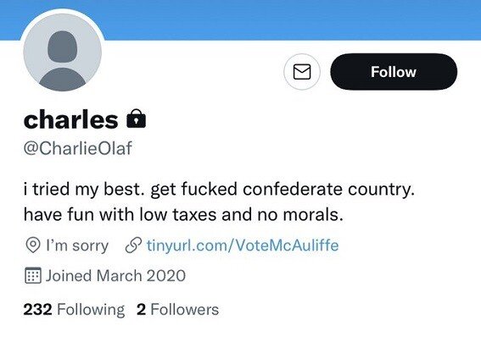481x342 pixels.
Task: Click the padlock protected-account icon
Action: click(x=137, y=119)
